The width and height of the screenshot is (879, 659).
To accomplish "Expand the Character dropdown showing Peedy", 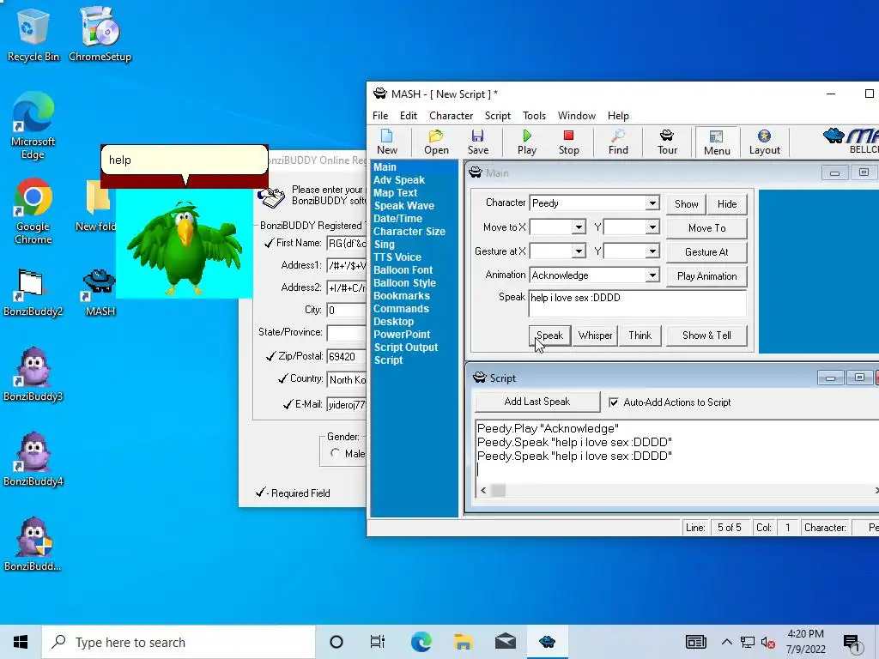I will pyautogui.click(x=652, y=203).
